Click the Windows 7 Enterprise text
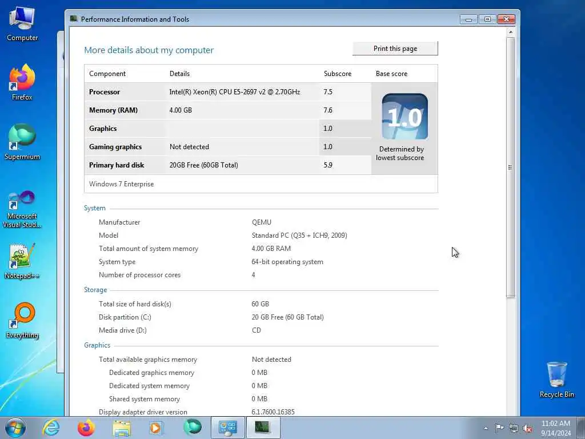This screenshot has height=439, width=585. point(121,184)
